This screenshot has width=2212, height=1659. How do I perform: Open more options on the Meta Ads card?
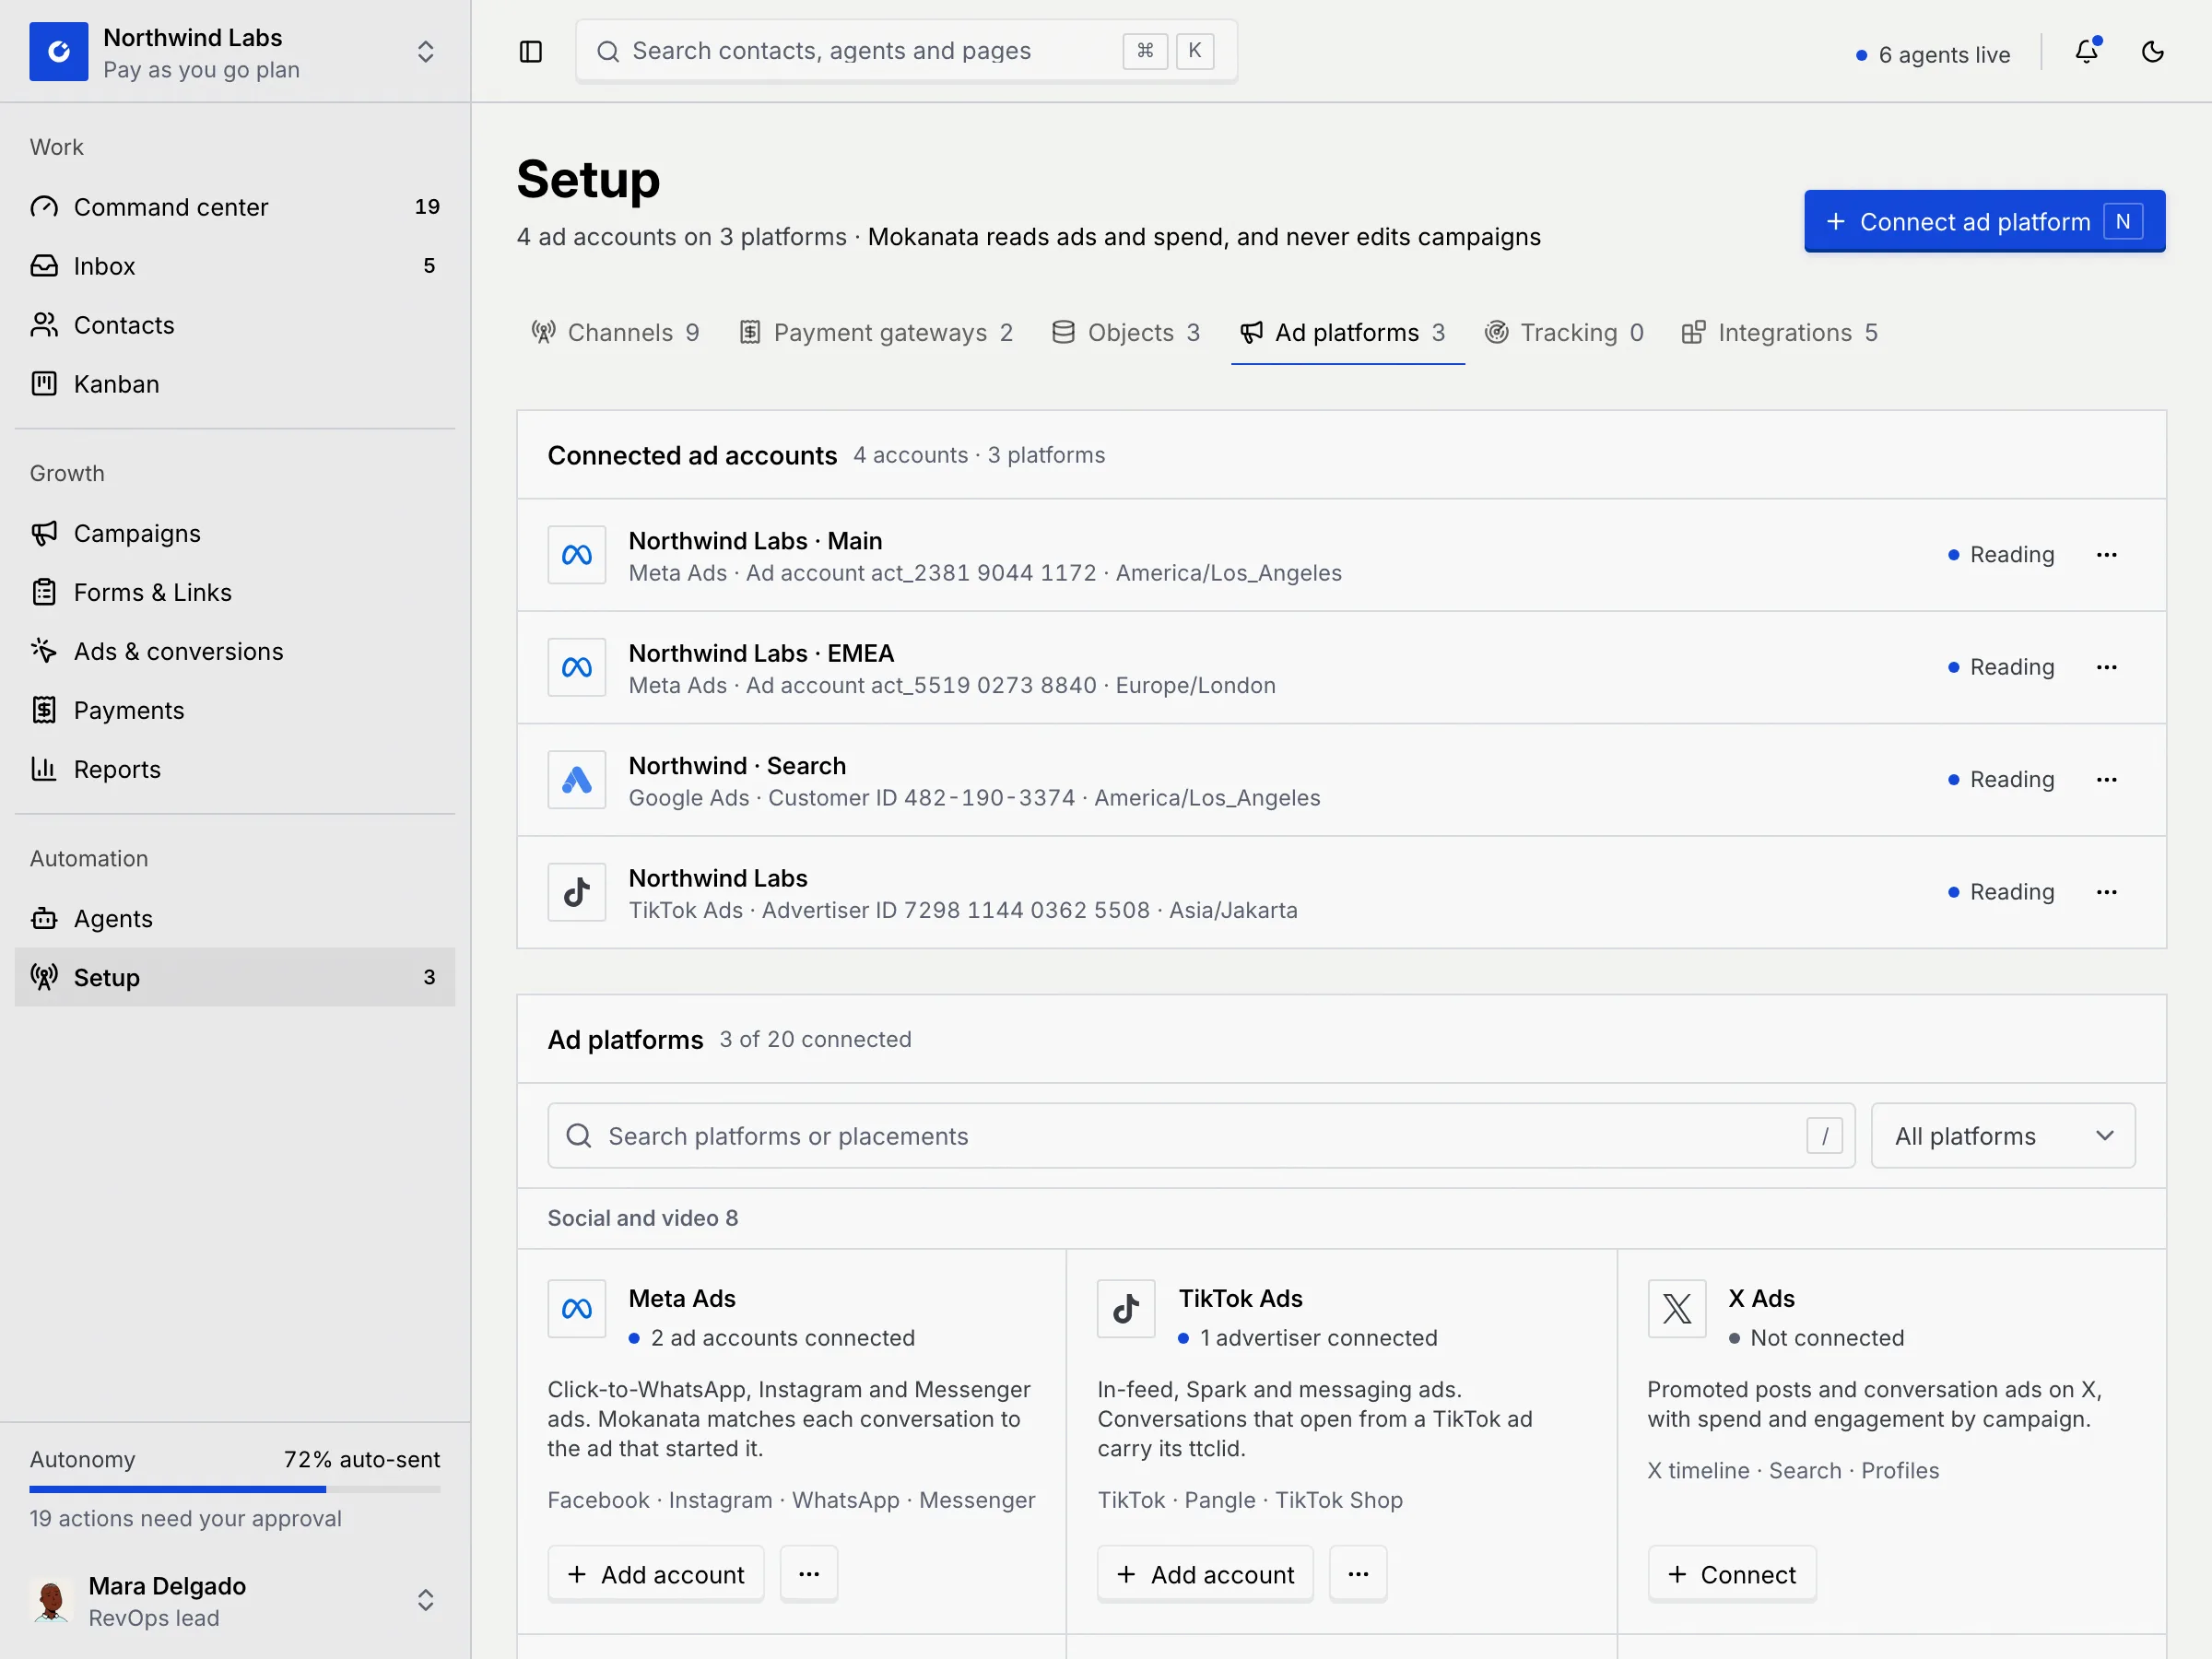pos(809,1574)
